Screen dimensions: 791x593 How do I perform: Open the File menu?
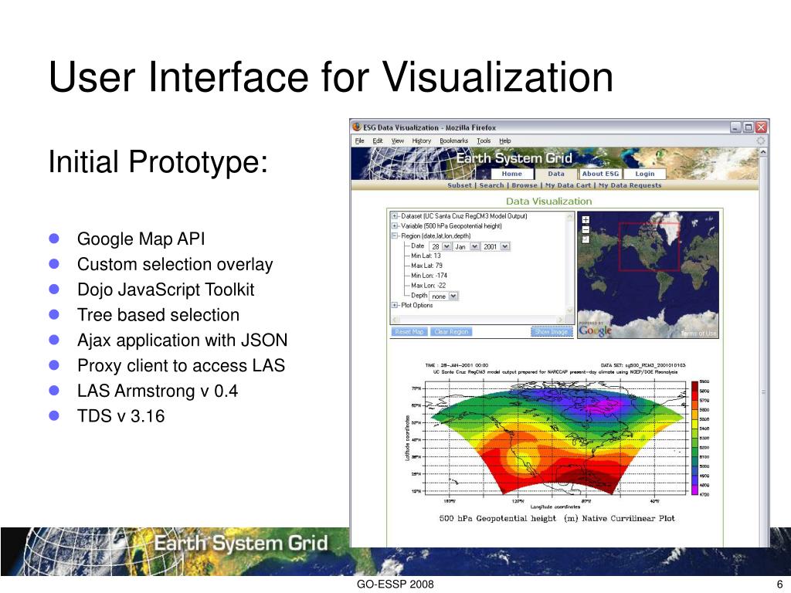(x=360, y=141)
